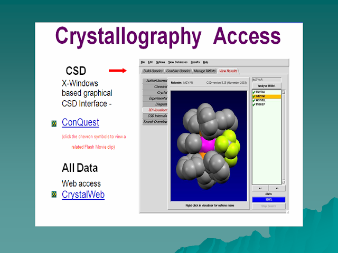Open the CrystalWeb hyperlink
The width and height of the screenshot is (338, 253).
[x=83, y=194]
